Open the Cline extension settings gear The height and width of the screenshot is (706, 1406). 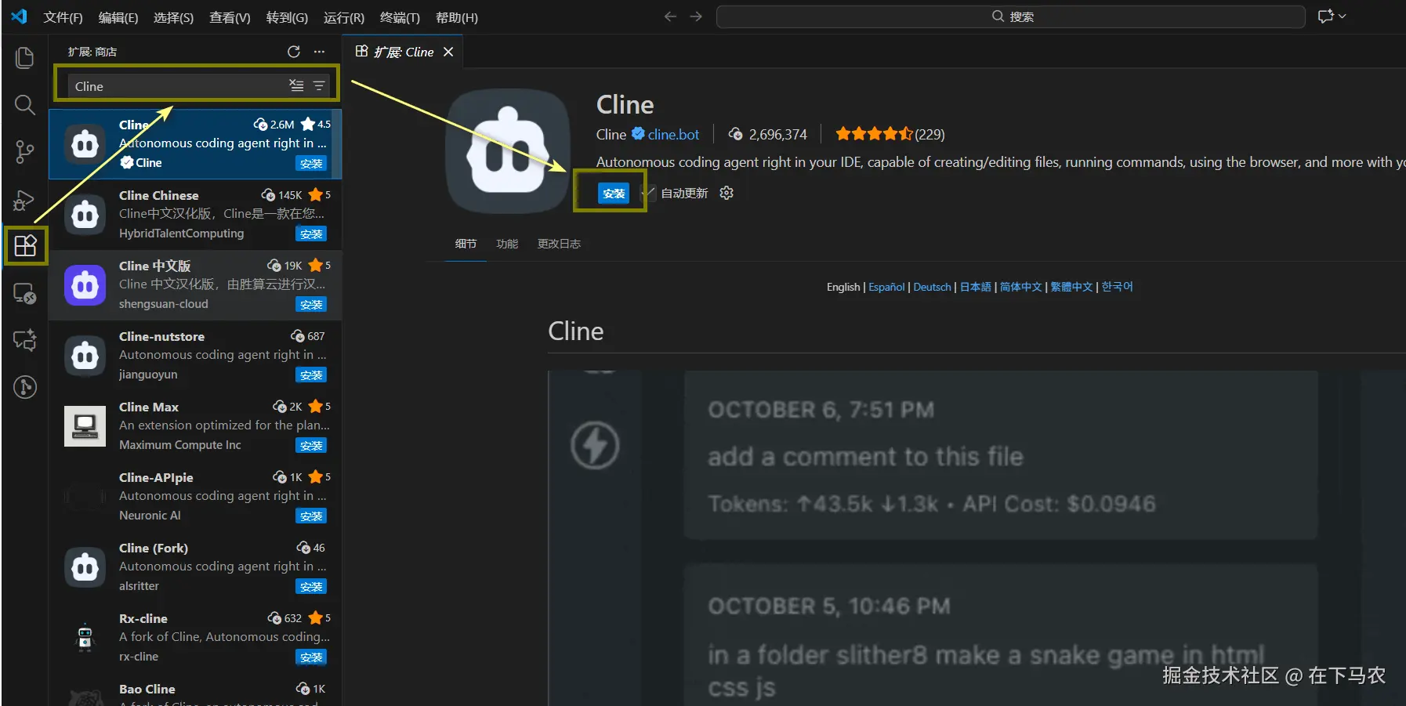click(727, 193)
